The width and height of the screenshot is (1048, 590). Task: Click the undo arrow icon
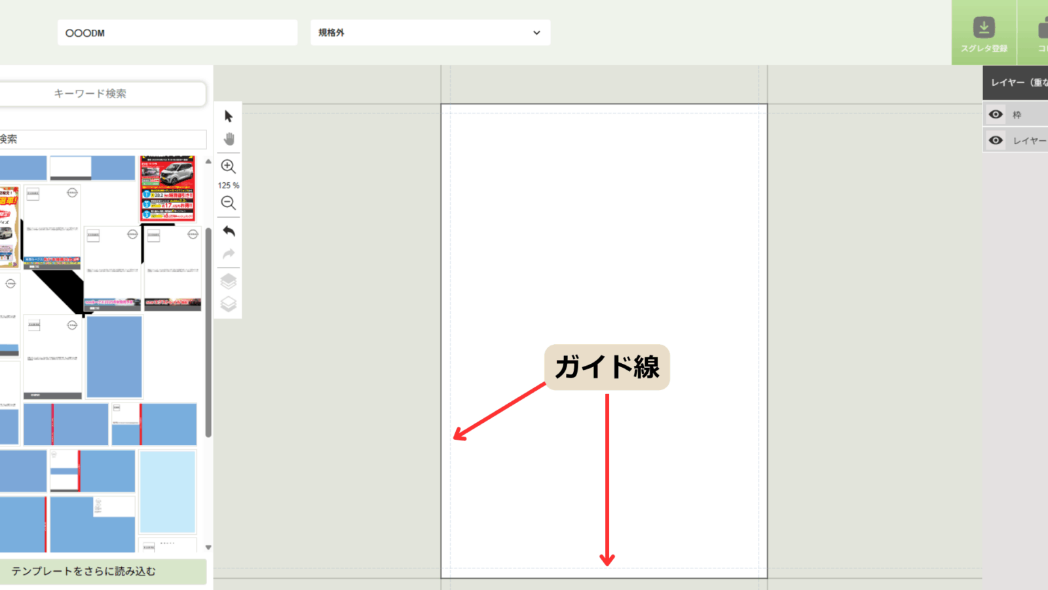click(x=229, y=231)
